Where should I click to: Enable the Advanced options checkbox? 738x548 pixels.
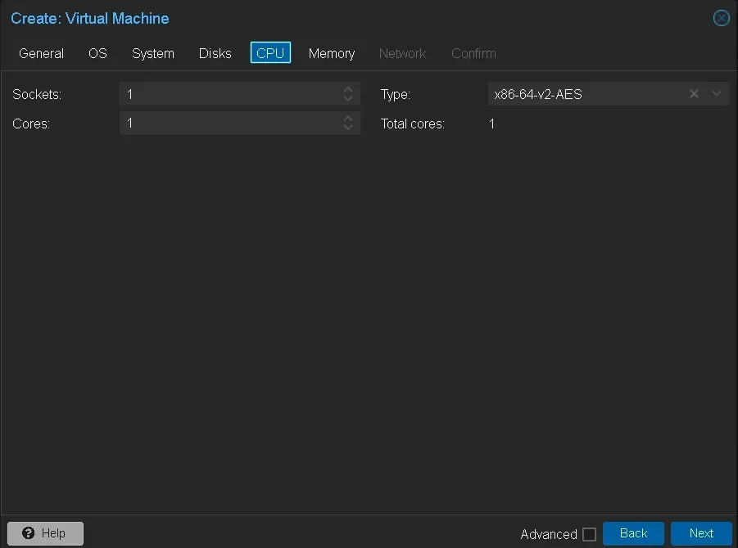tap(591, 534)
